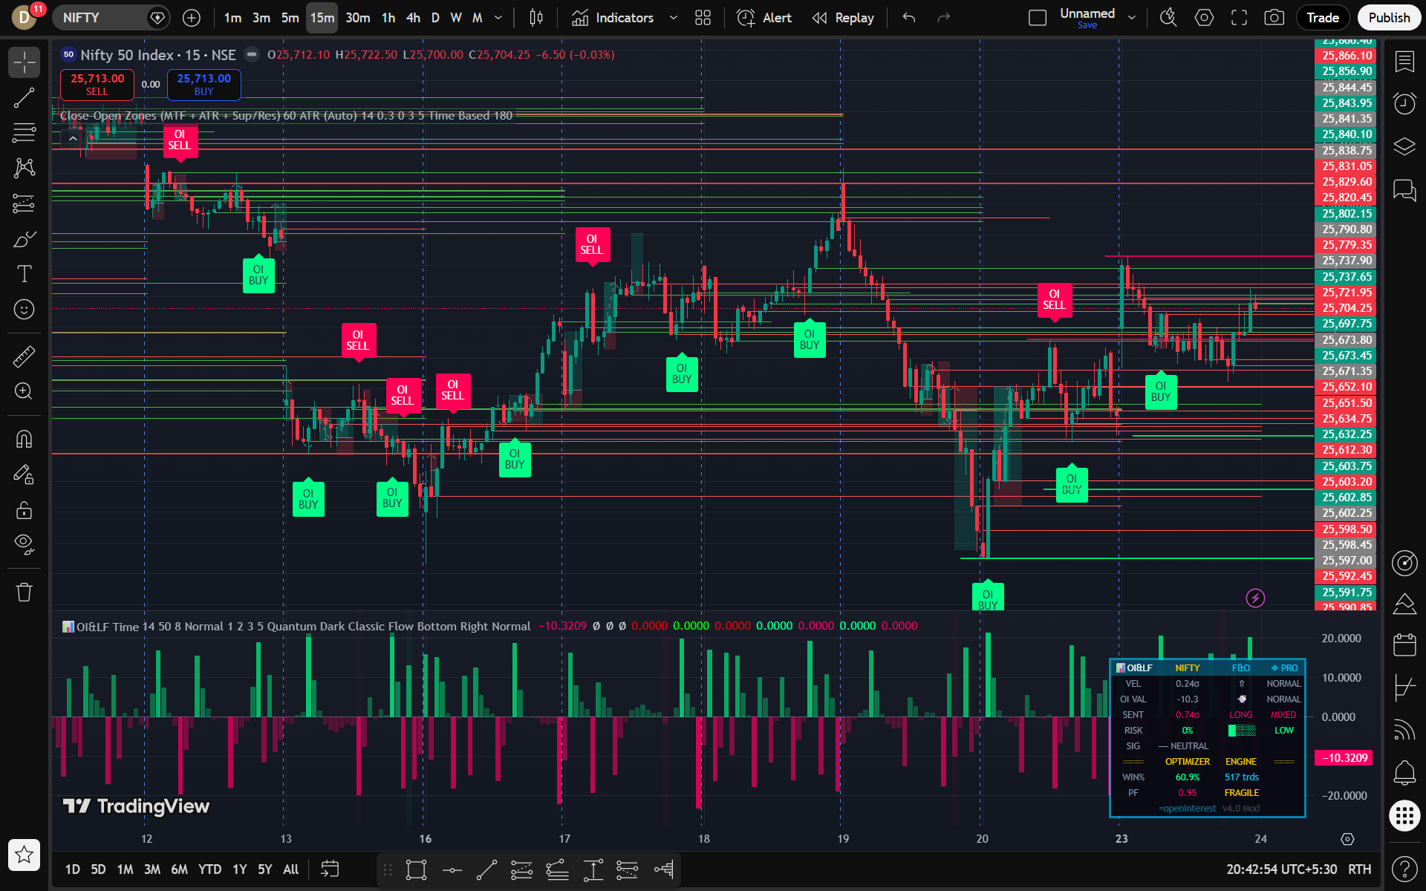Remove all drawings with trash icon
Screen dimensions: 1426x891
click(x=25, y=592)
